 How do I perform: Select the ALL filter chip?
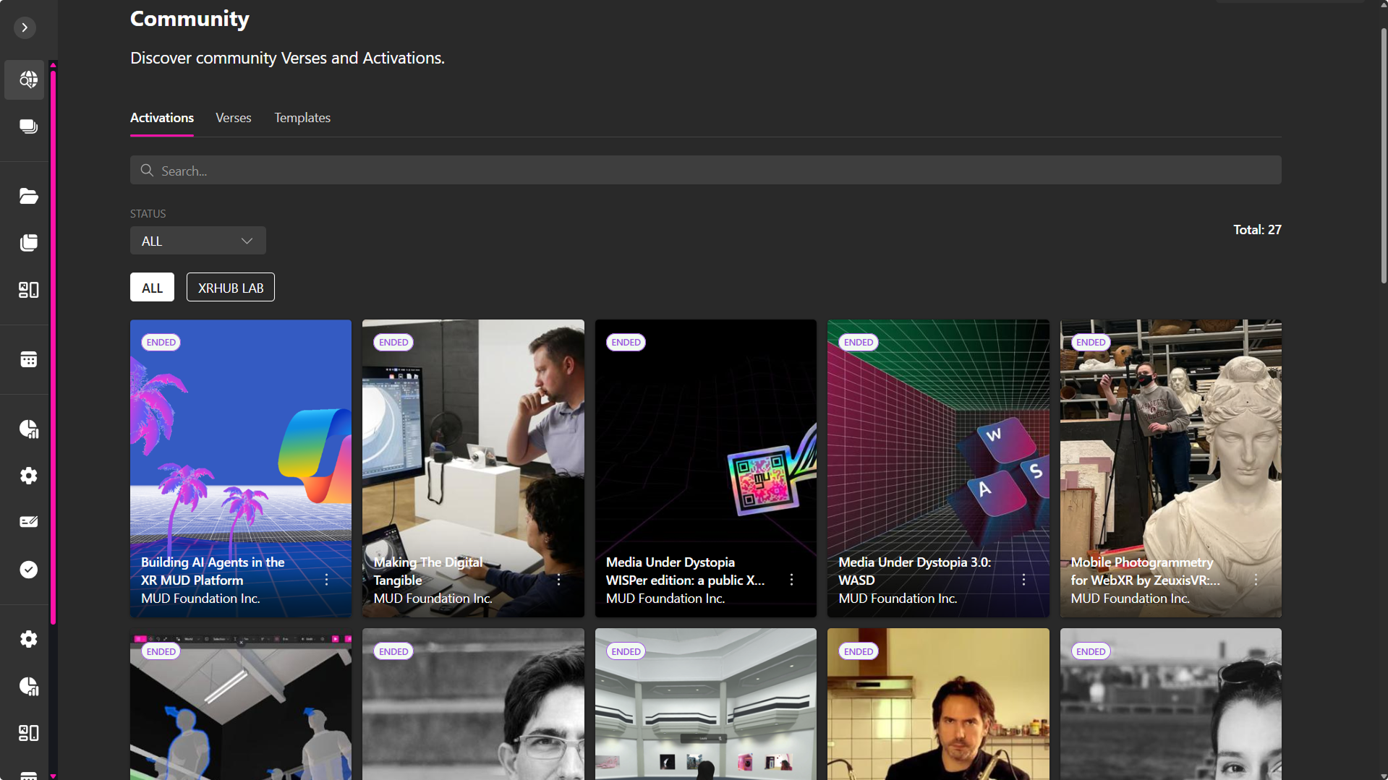coord(152,288)
